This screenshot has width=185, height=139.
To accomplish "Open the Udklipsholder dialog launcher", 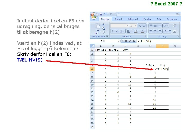I will coord(107,36).
